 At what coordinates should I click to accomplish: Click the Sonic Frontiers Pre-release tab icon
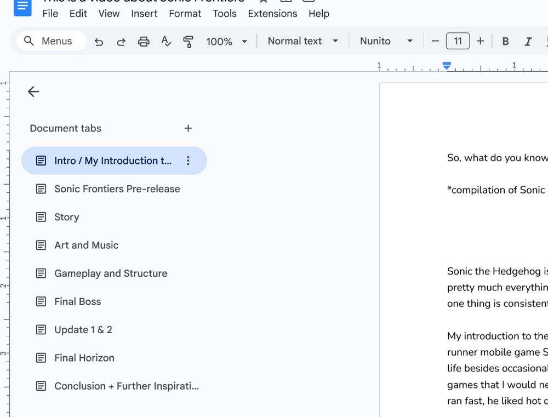(x=41, y=188)
